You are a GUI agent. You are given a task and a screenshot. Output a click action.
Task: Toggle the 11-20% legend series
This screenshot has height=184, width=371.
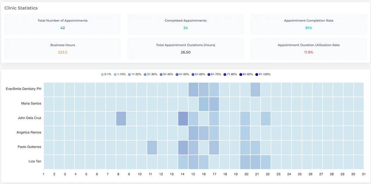coord(134,74)
